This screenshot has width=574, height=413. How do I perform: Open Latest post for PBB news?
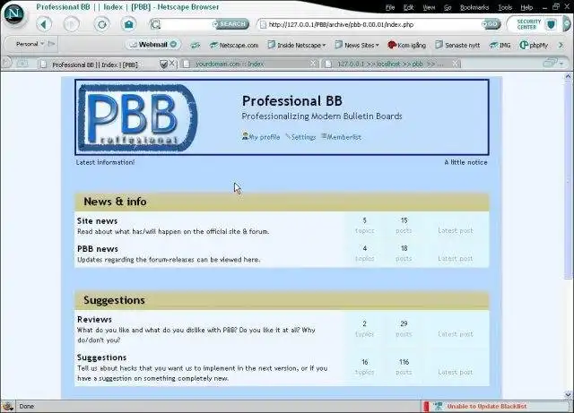click(456, 258)
